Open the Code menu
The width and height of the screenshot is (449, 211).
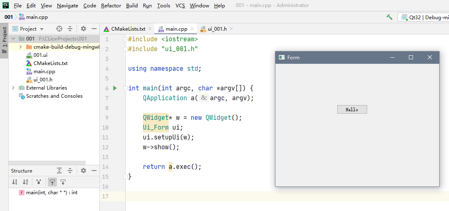pos(90,6)
